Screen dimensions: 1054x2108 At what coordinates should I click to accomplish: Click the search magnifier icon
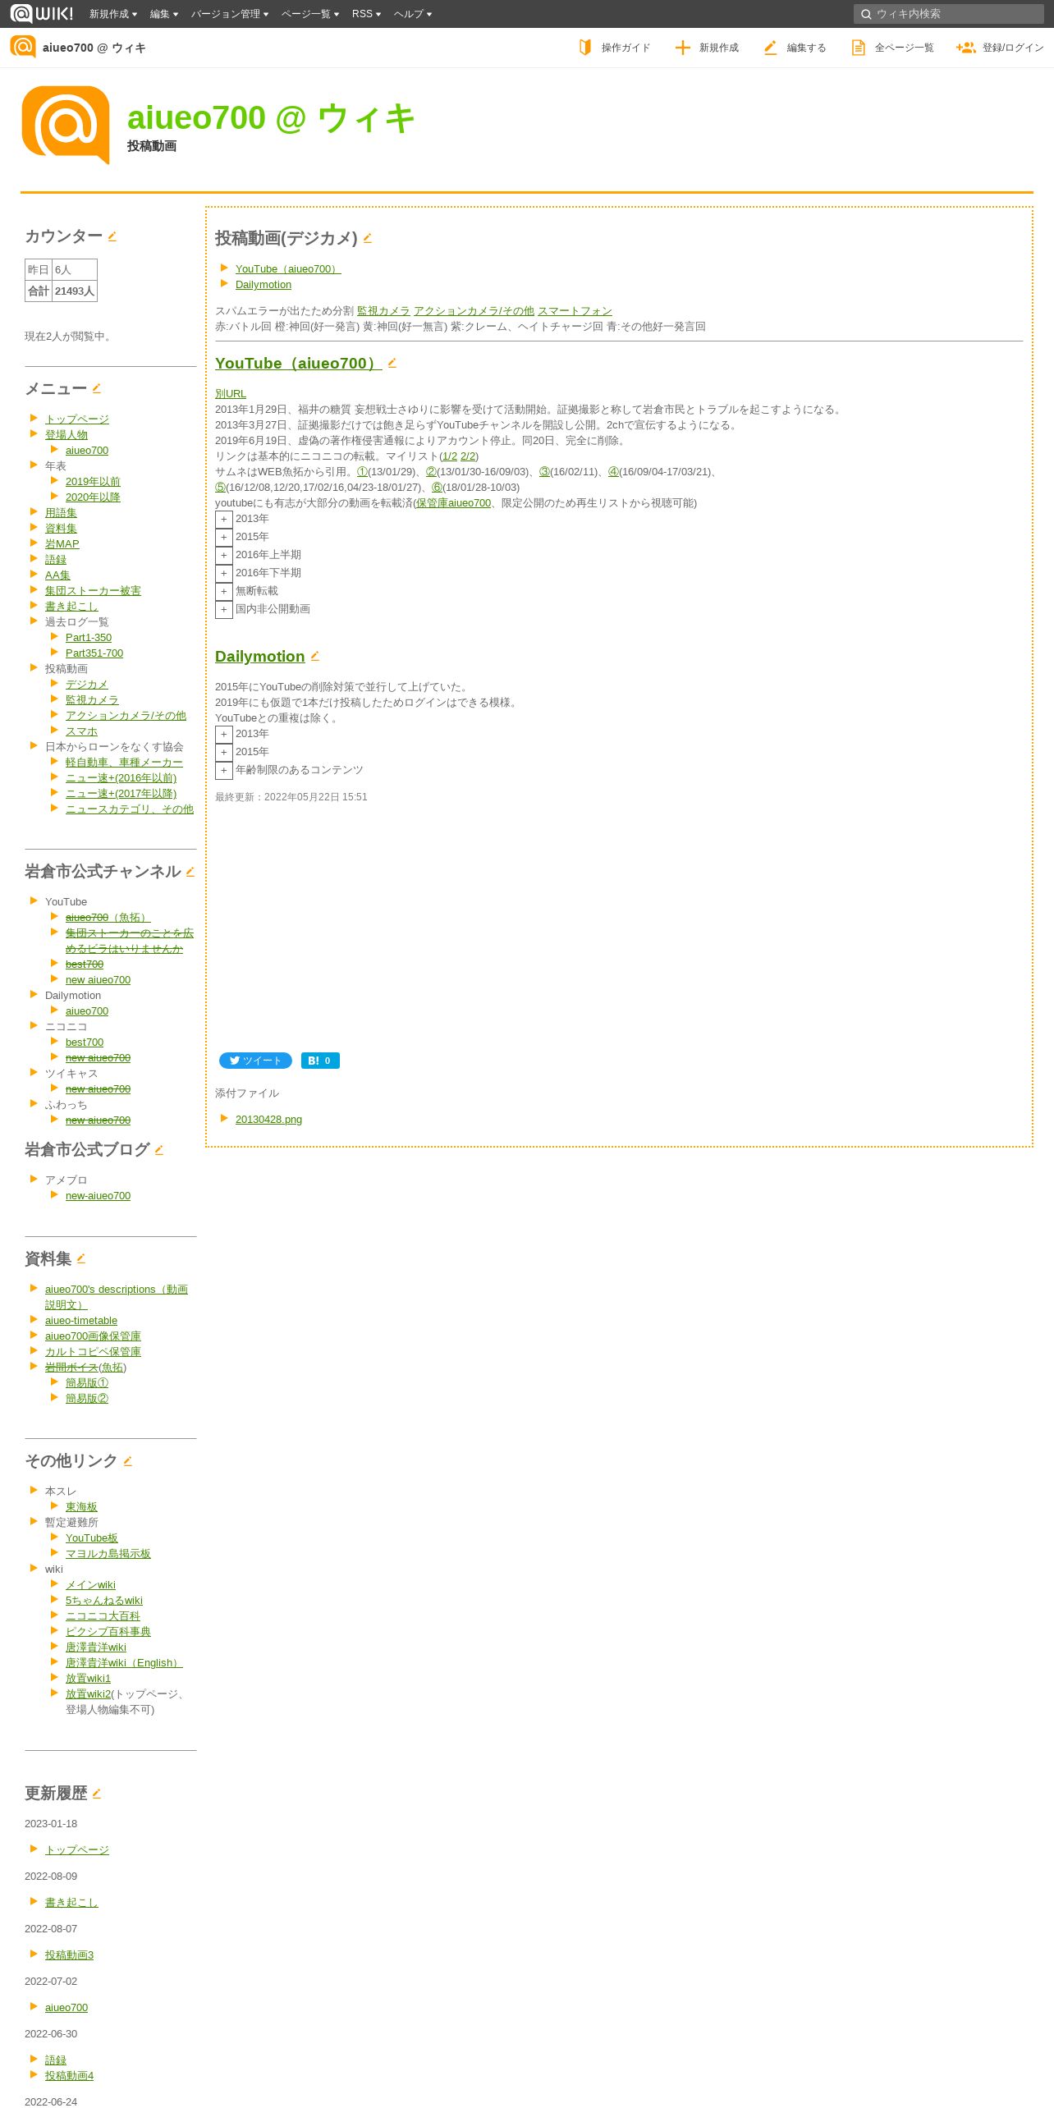[866, 14]
